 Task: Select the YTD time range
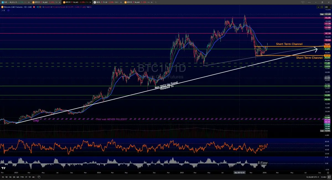pyautogui.click(x=22, y=177)
